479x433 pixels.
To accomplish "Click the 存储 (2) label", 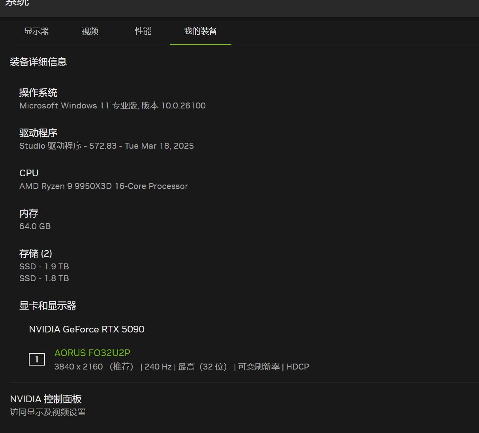I will pos(36,254).
